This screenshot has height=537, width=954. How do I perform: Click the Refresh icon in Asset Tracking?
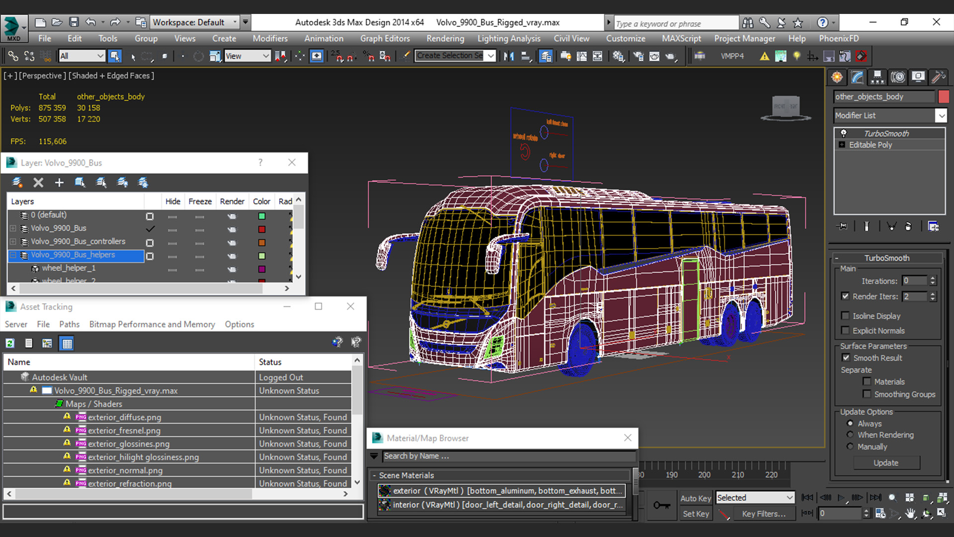10,343
